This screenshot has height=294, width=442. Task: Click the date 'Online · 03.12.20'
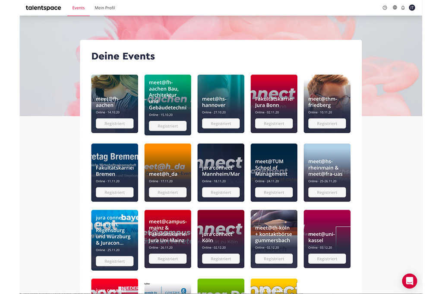tap(320, 247)
